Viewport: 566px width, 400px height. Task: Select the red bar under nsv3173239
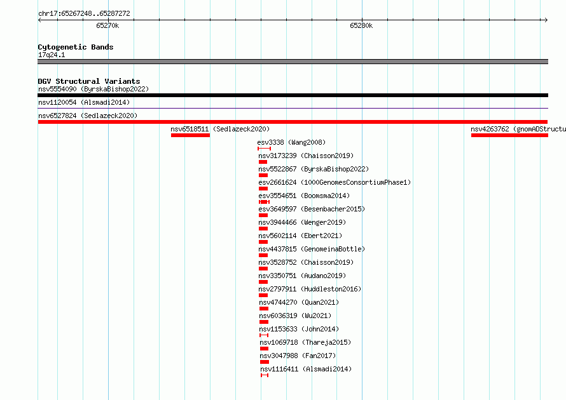pos(263,162)
